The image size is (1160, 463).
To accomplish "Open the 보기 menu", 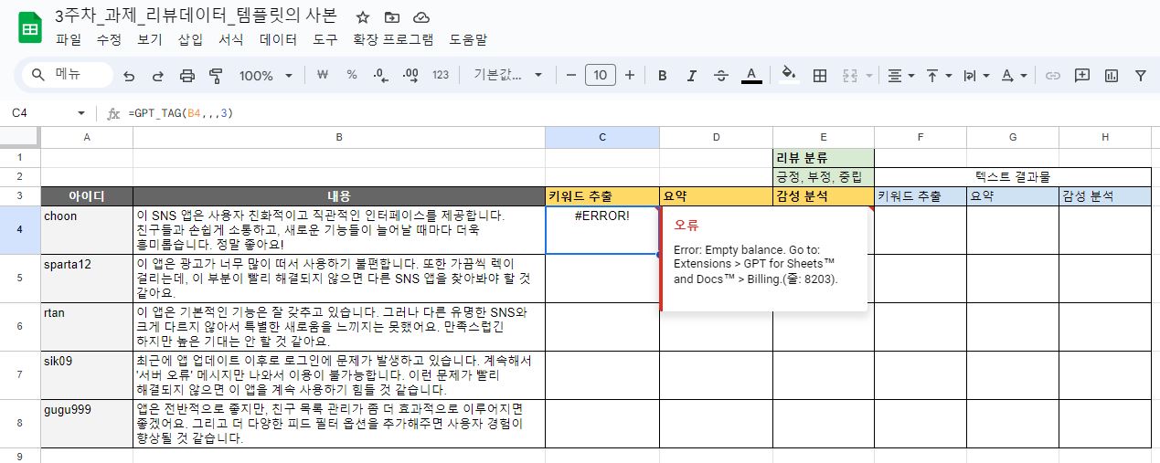I will tap(149, 40).
